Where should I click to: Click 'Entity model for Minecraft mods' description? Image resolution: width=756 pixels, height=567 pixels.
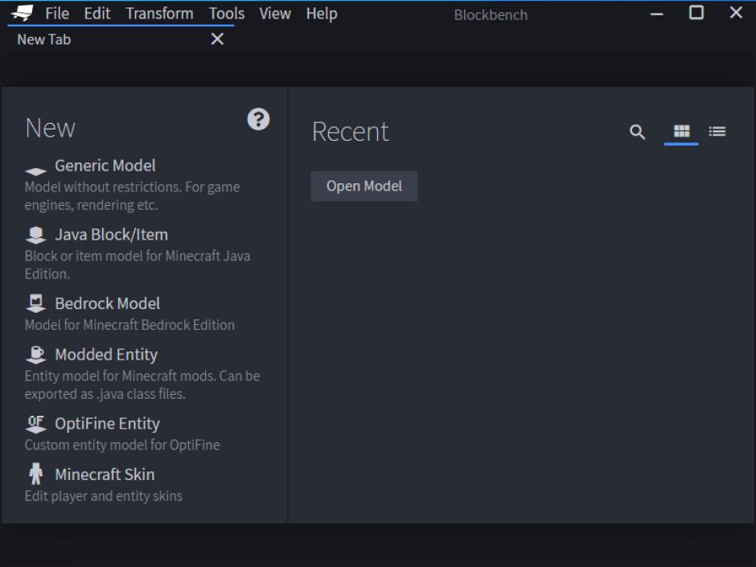click(x=142, y=384)
